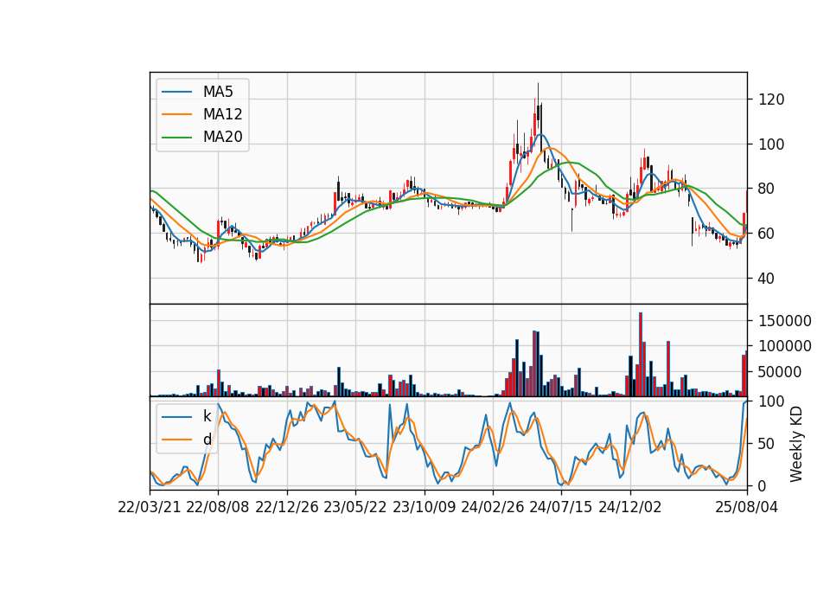The width and height of the screenshot is (830, 597).
Task: Click the 23/10/09 date tick label
Action: click(x=424, y=507)
